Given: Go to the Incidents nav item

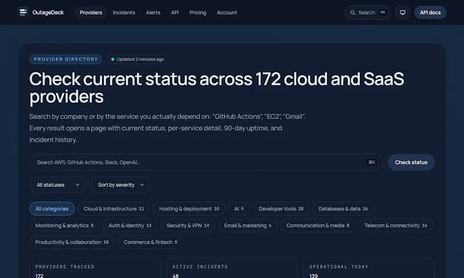Looking at the screenshot, I should point(124,12).
